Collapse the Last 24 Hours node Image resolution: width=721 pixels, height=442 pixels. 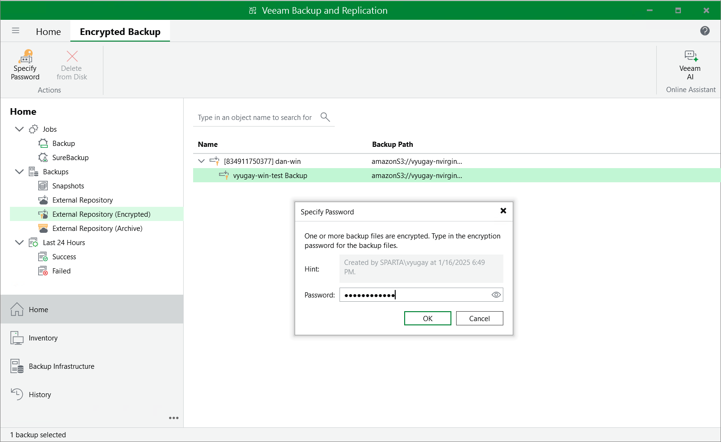tap(19, 242)
